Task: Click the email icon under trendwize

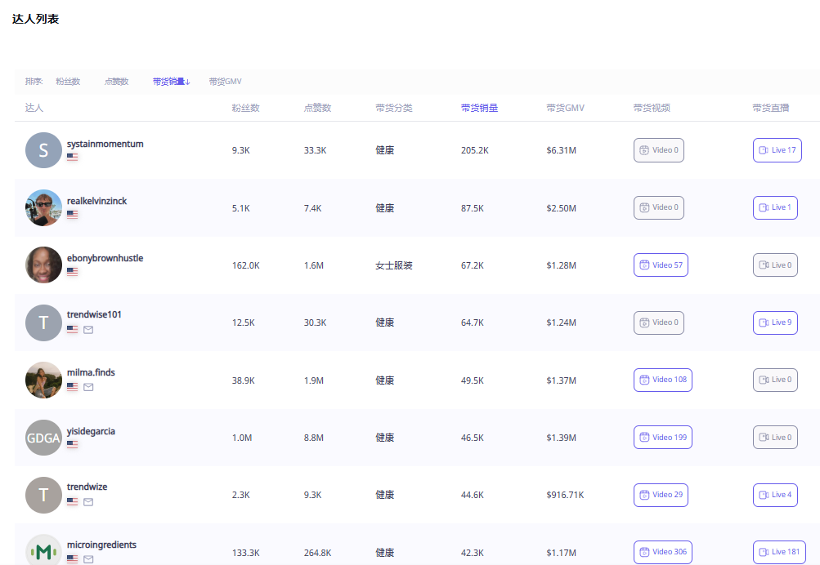Action: (x=88, y=502)
